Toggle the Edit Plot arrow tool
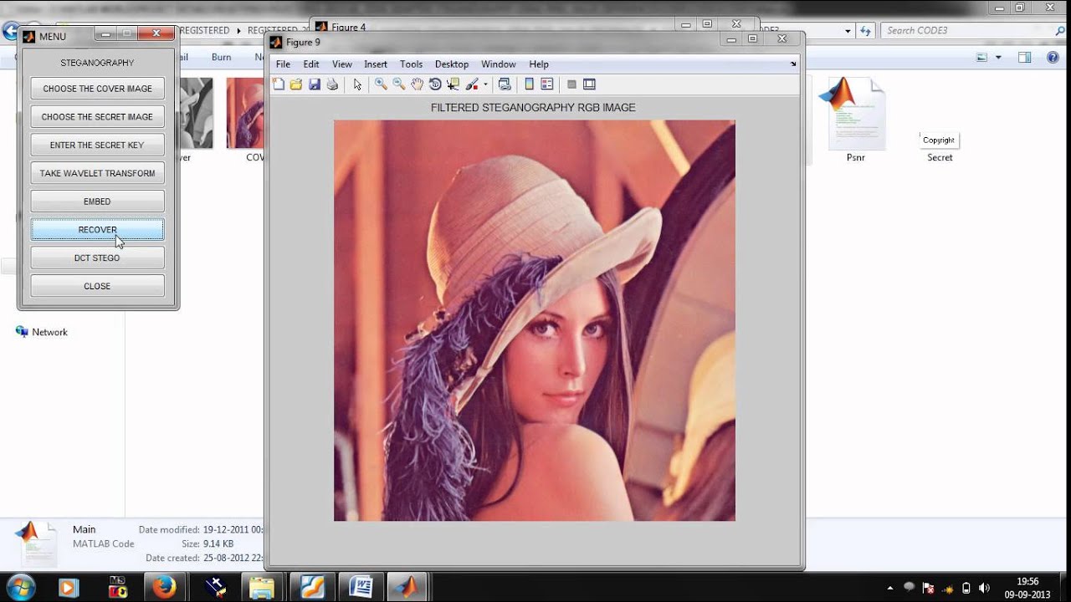Screen dimensions: 1071x602 pos(357,84)
